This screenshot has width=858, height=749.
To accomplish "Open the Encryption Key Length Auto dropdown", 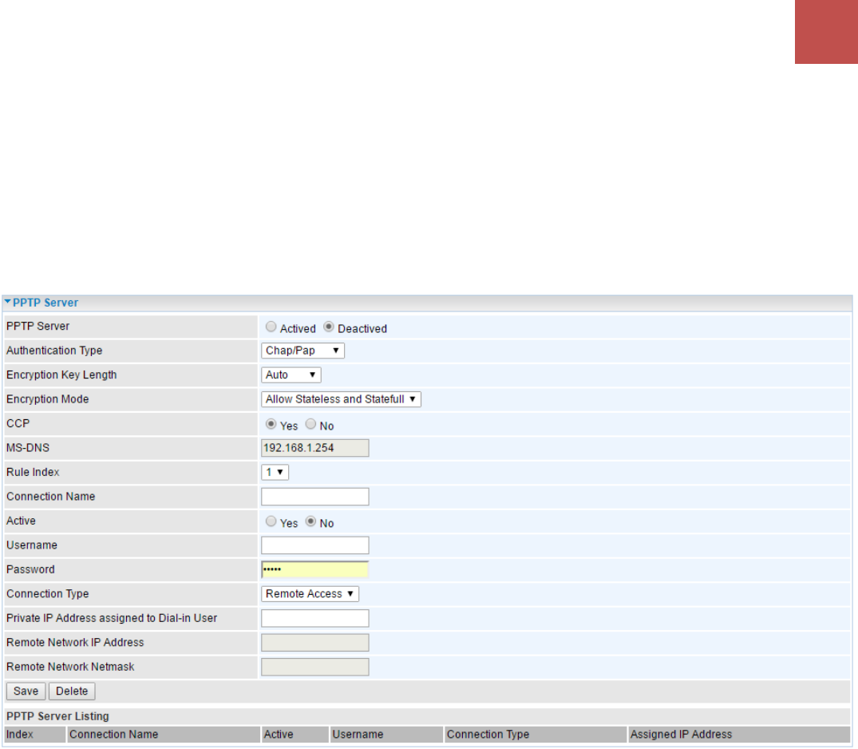I will 291,375.
